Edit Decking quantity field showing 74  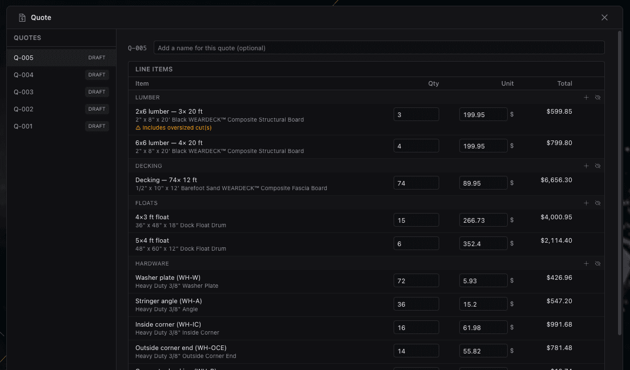click(x=416, y=183)
